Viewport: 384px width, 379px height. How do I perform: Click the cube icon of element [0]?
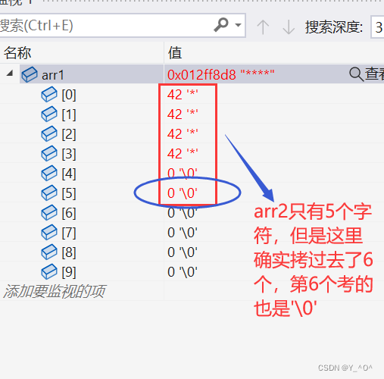click(x=49, y=94)
